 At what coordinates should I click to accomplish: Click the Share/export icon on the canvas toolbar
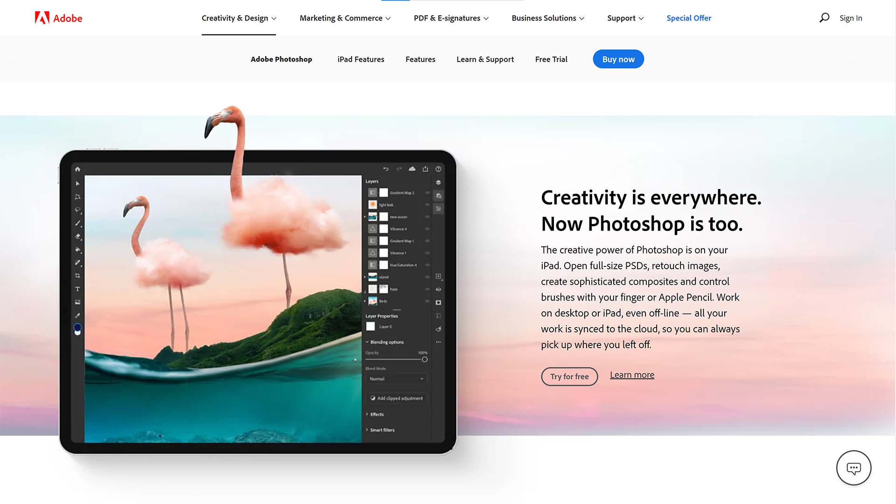click(426, 168)
